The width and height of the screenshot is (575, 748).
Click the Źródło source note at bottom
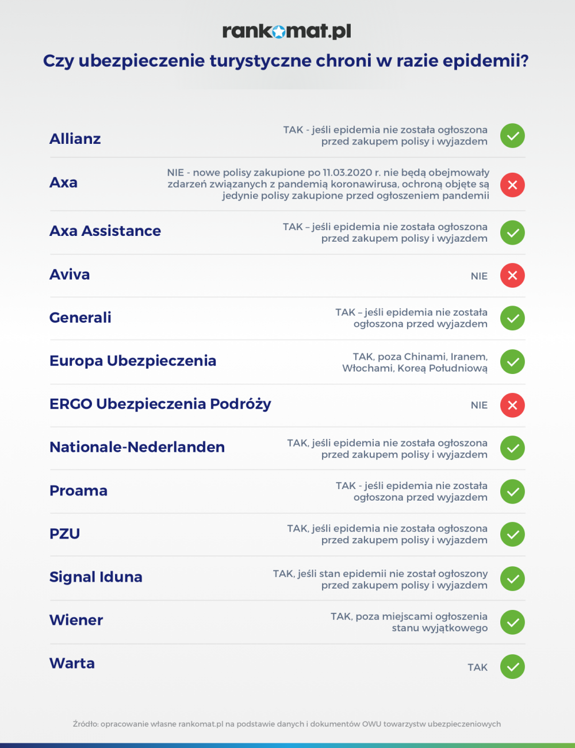[287, 724]
